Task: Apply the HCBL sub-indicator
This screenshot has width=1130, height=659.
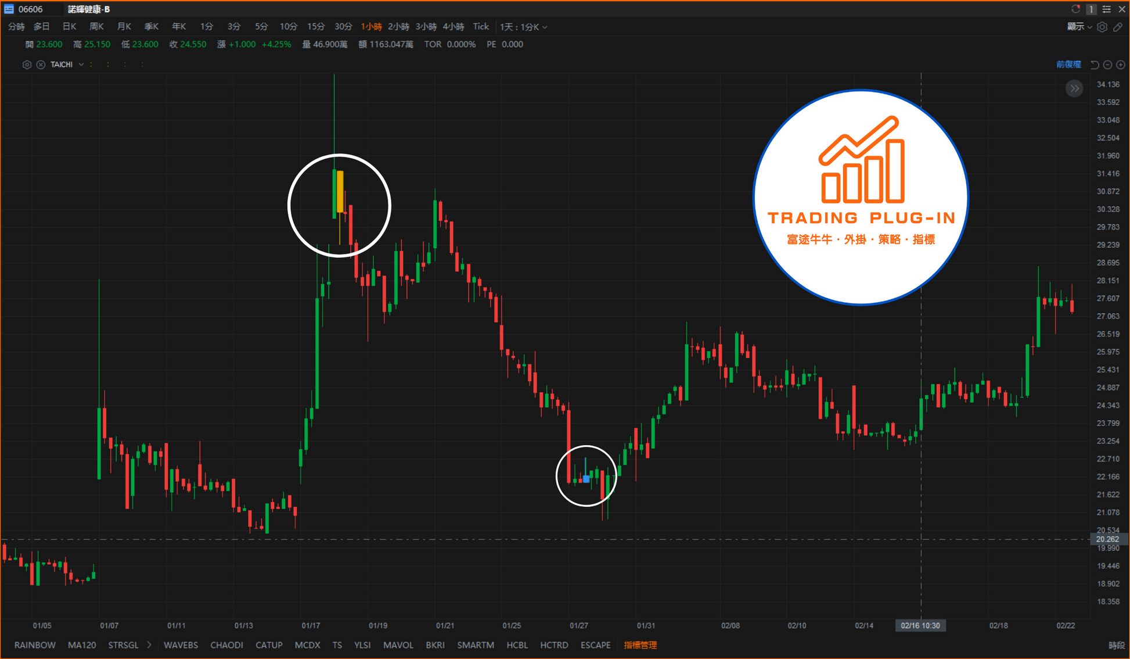Action: (x=517, y=645)
